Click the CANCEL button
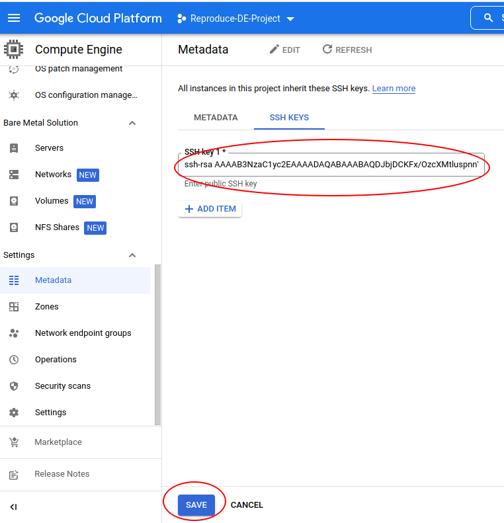The width and height of the screenshot is (504, 523). coord(247,505)
